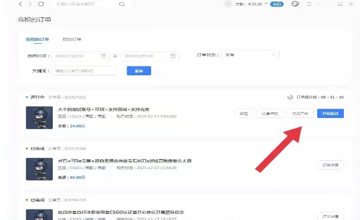Click the order countdown 00:41:48 text

coord(321,97)
